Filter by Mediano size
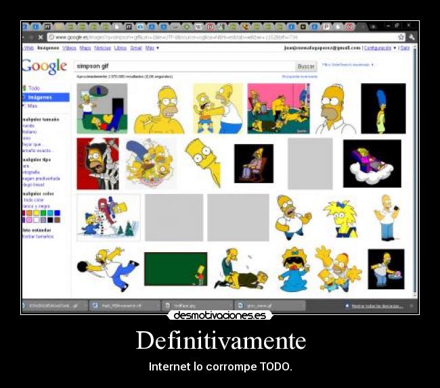 pyautogui.click(x=30, y=132)
